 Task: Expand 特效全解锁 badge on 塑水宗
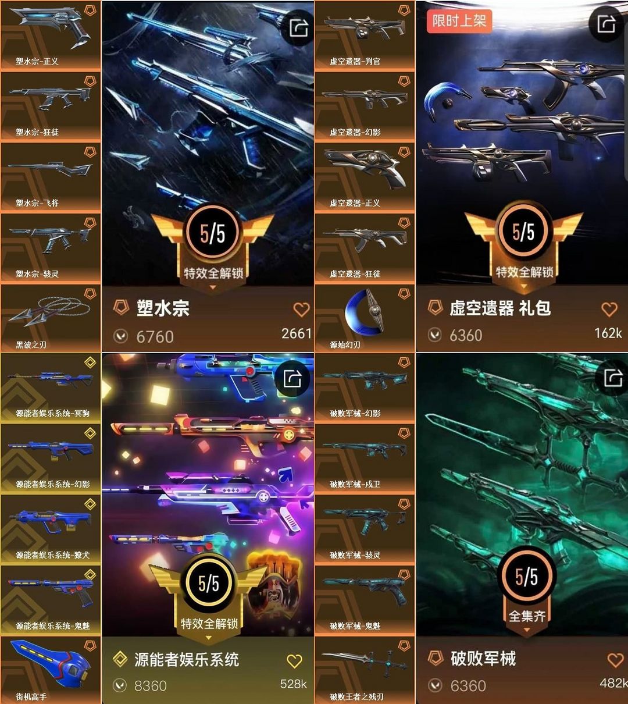click(x=213, y=273)
